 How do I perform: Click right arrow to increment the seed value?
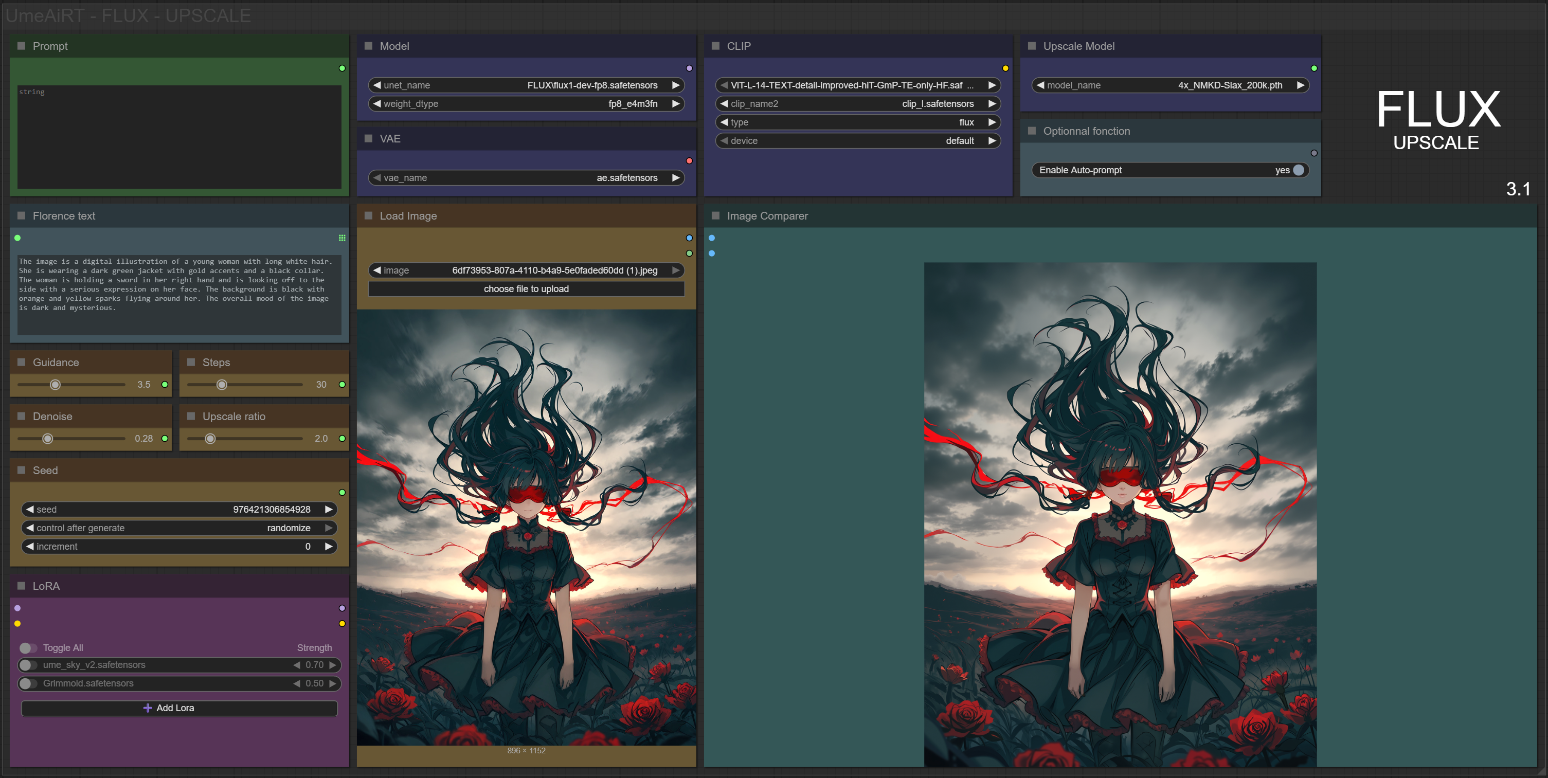[x=329, y=510]
